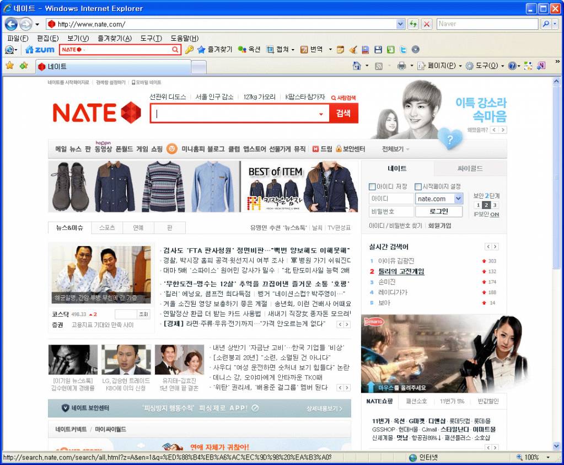Screen dimensions: 564x465
Task: Open the 회원가입 sign-up link
Action: pos(439,226)
